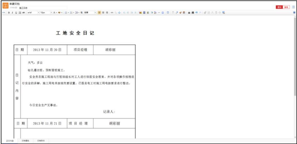Expand the font color dropdown arrow
Image resolution: width=297 pixels, height=144 pixels.
tap(57, 13)
